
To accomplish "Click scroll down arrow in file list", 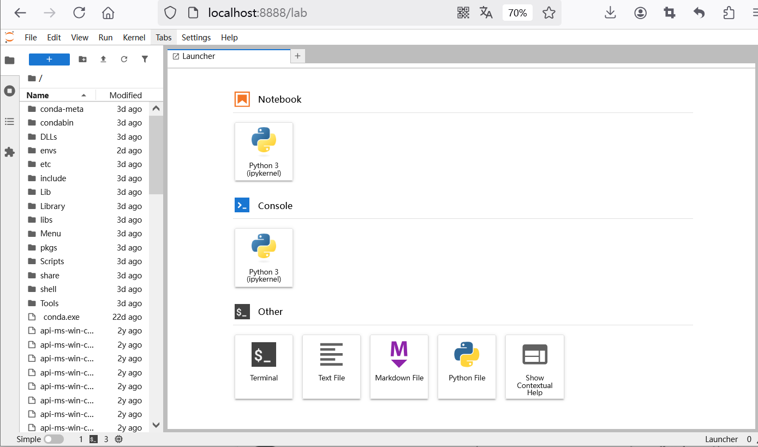I will click(x=156, y=425).
